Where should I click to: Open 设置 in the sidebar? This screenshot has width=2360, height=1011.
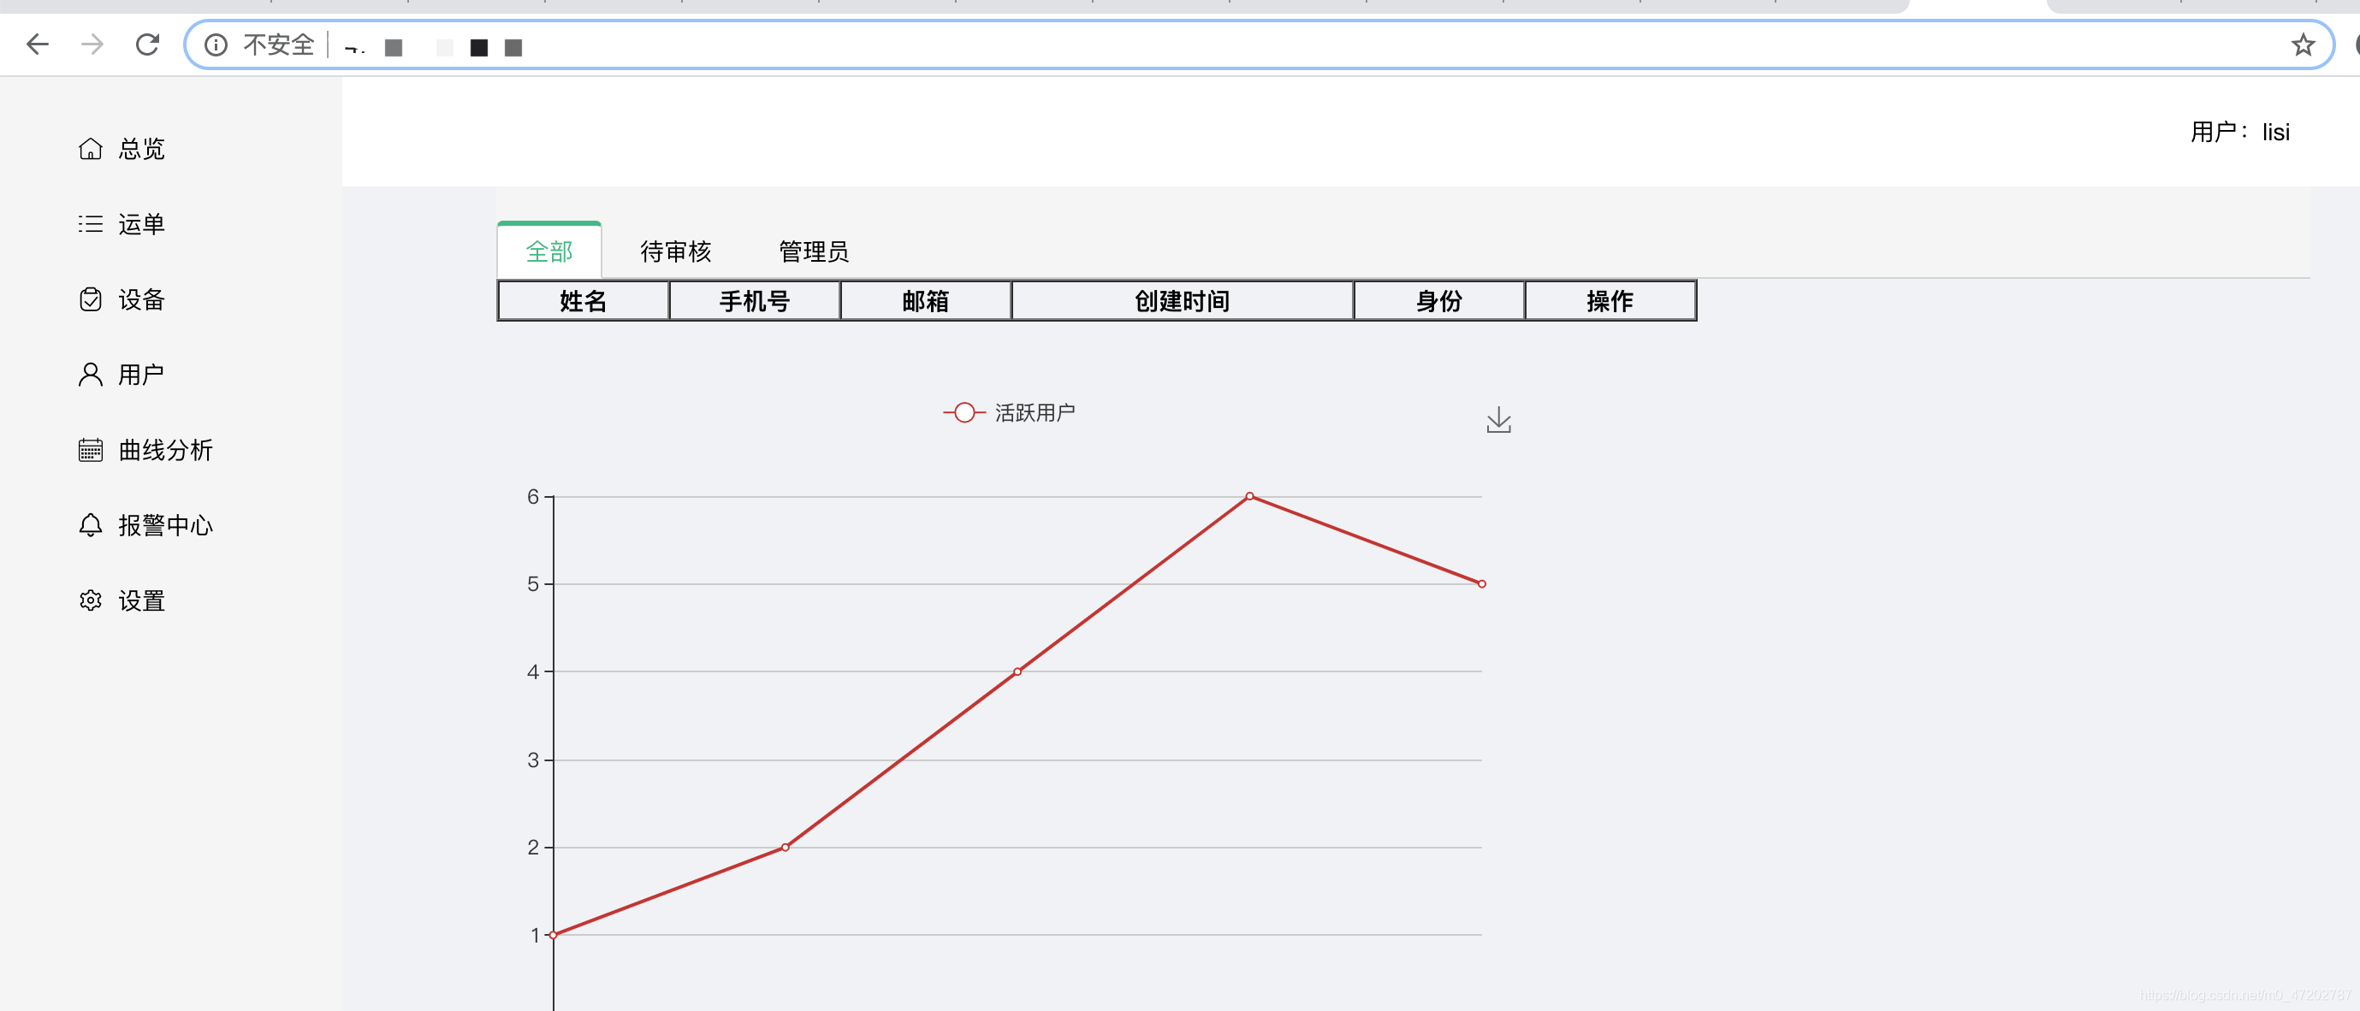(141, 600)
